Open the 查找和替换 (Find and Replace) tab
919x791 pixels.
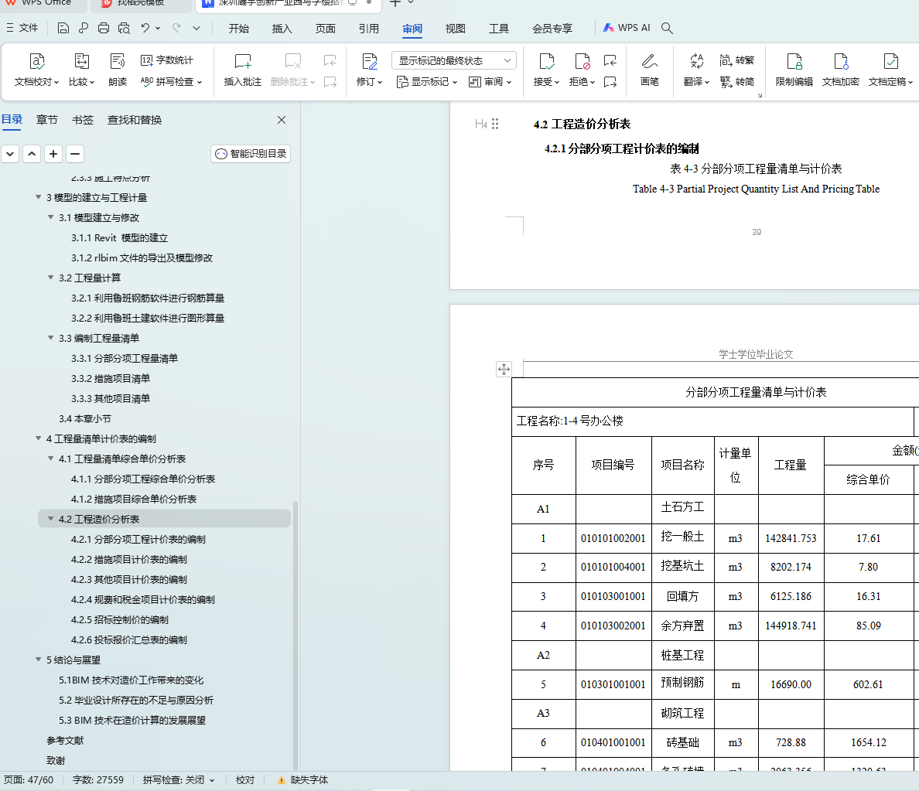pos(135,120)
